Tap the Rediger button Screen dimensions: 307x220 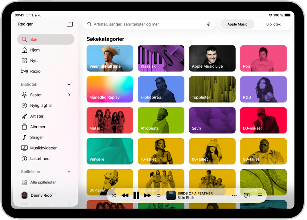pos(26,24)
